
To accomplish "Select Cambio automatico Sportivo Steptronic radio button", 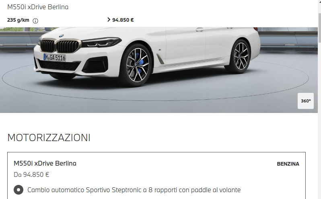I will tap(19, 190).
